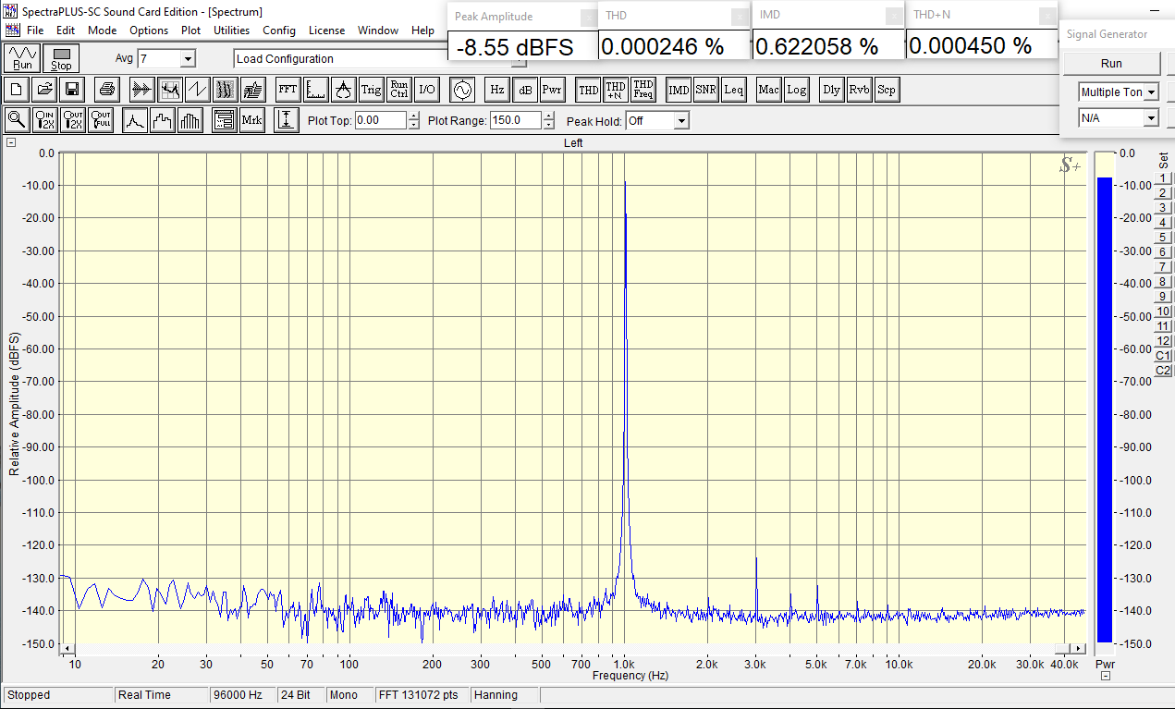Open Run Ctrl settings

click(x=398, y=90)
